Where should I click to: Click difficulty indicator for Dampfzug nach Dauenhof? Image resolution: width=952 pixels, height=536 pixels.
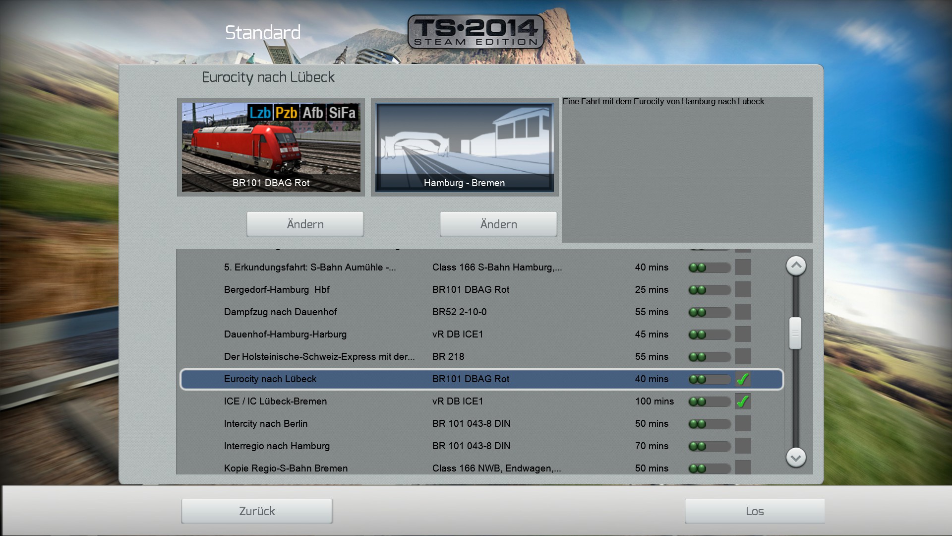(709, 312)
